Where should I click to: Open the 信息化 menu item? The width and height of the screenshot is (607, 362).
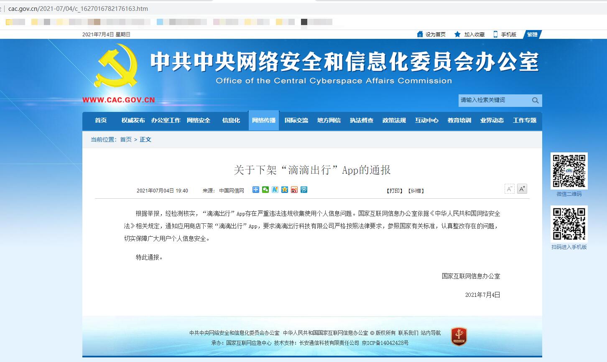231,120
